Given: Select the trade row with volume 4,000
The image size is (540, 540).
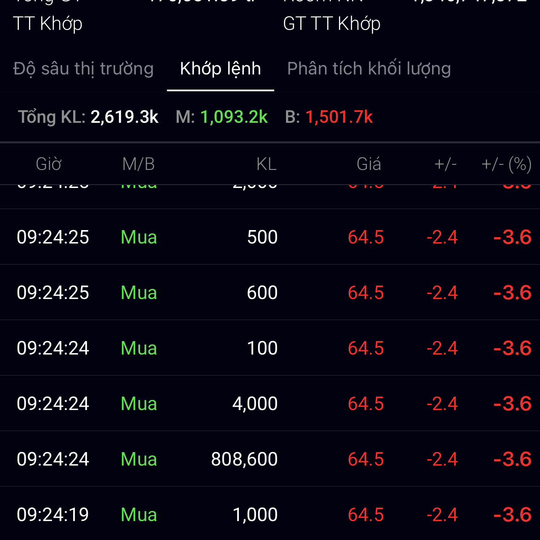Looking at the screenshot, I should pyautogui.click(x=270, y=404).
